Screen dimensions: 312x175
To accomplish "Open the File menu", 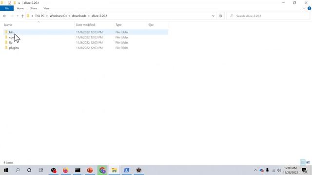I will point(7,8).
